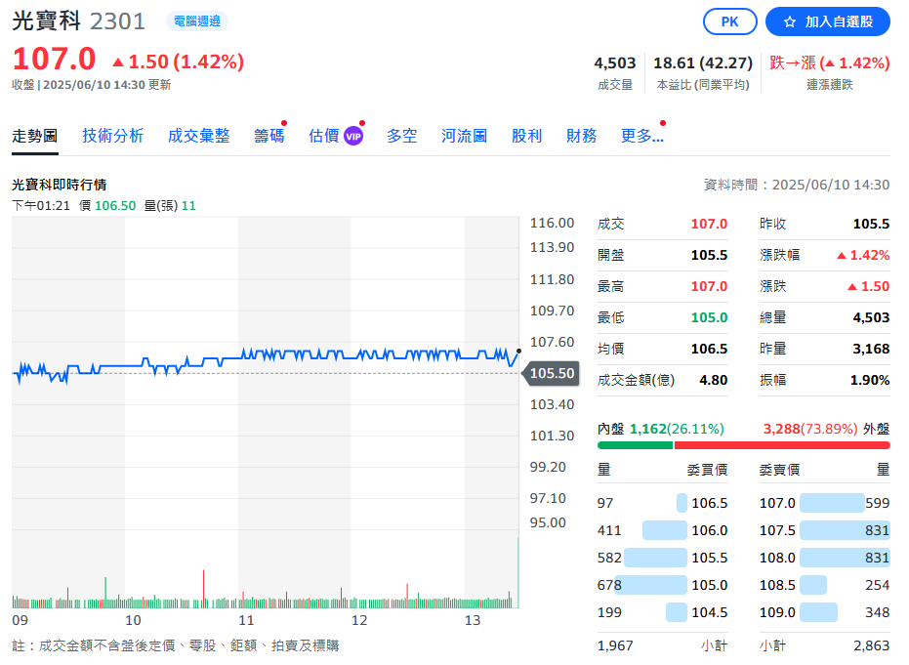Click the 最高 107.0 value
Viewport: 909px width, 665px height.
tap(709, 286)
